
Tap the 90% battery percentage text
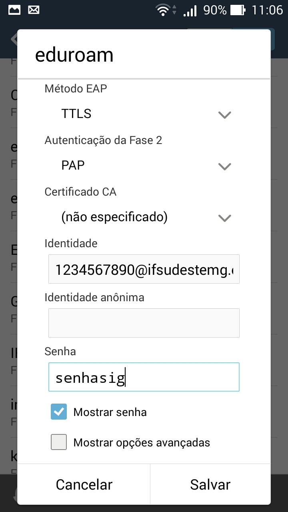point(215,10)
